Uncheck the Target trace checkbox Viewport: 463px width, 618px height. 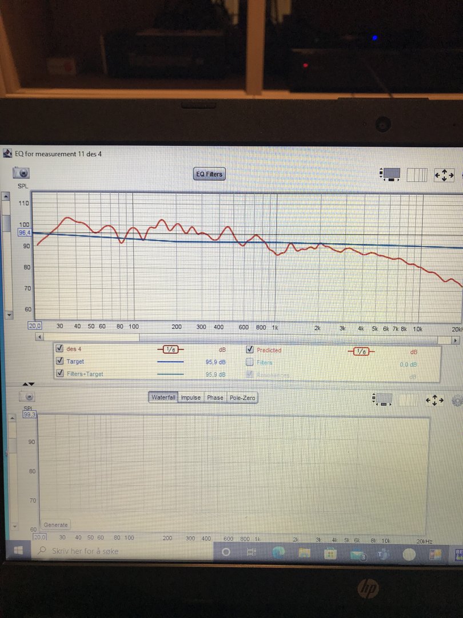59,360
